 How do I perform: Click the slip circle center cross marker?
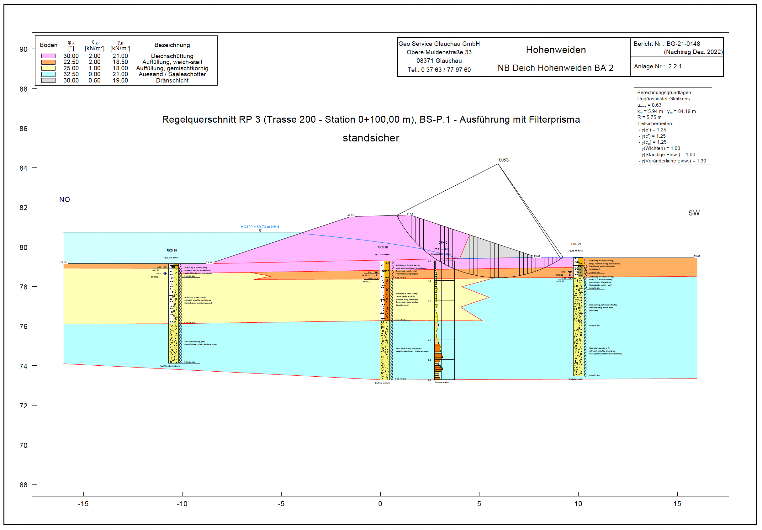(x=498, y=164)
